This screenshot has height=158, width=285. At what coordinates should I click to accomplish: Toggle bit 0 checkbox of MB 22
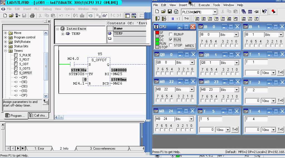192,100
